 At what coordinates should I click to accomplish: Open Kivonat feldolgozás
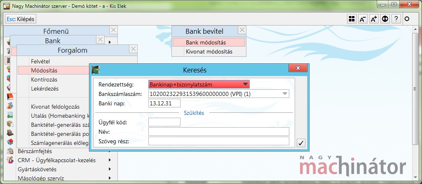(x=55, y=107)
